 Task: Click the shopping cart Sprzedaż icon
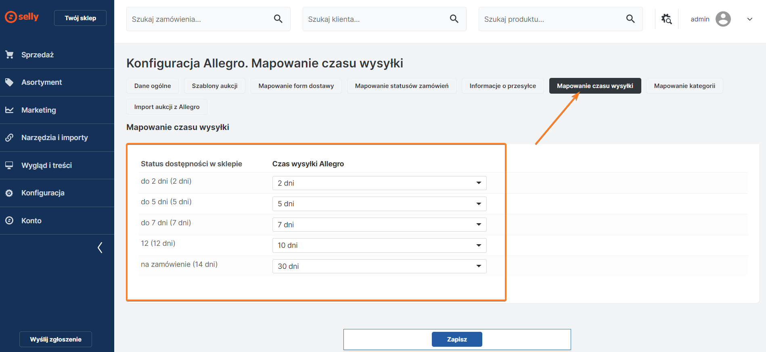[x=9, y=54]
